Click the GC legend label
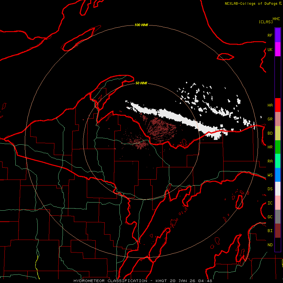 coord(270,217)
